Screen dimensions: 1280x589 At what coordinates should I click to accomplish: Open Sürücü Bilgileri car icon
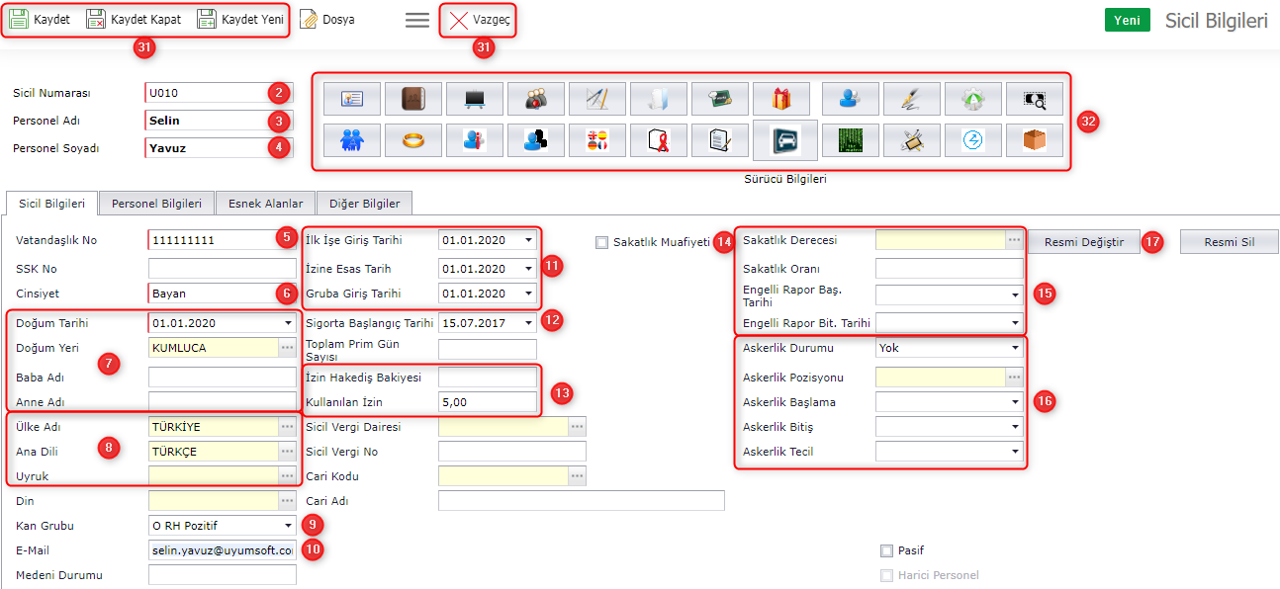point(784,140)
